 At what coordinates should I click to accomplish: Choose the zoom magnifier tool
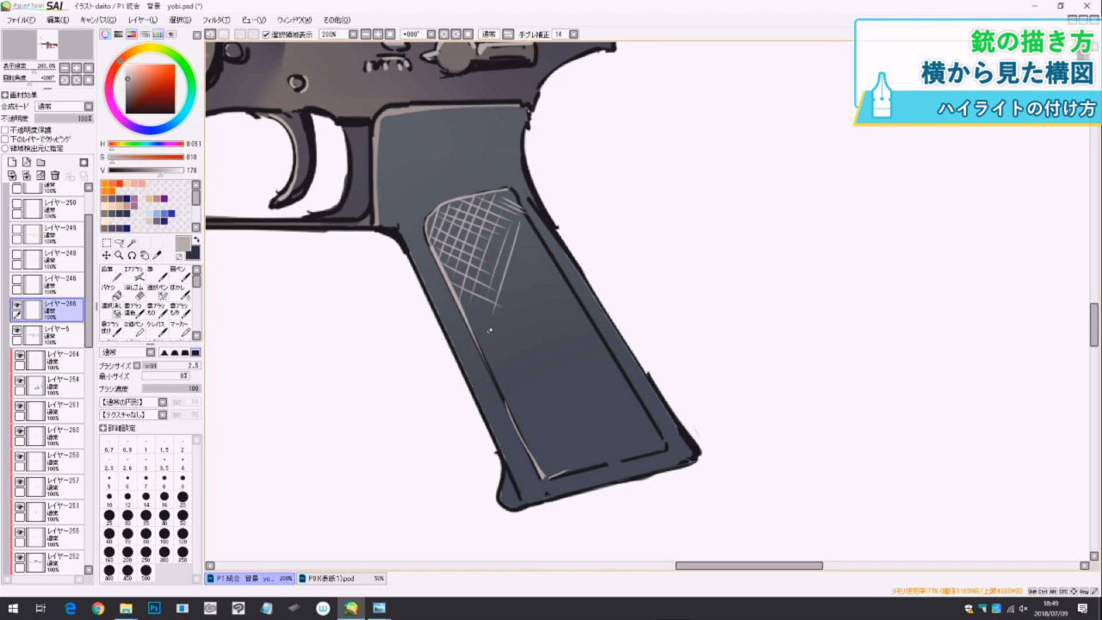(119, 256)
